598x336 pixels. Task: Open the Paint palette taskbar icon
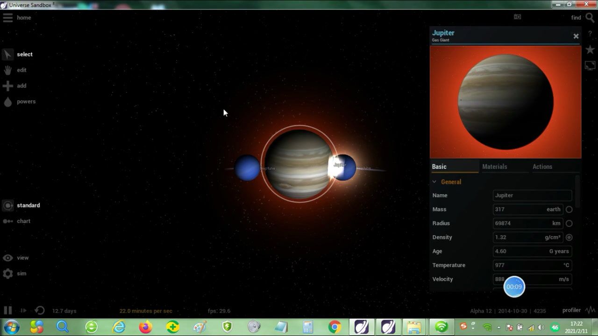tap(200, 327)
